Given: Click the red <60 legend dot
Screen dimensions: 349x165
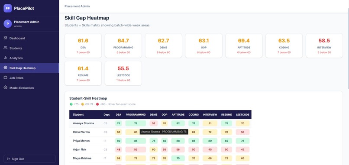Looking at the screenshot, I should click(97, 104).
